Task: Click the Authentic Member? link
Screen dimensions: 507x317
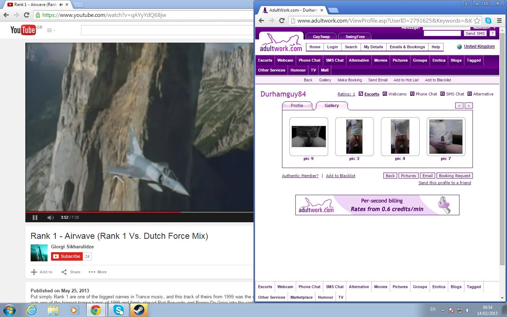Action: pos(300,176)
